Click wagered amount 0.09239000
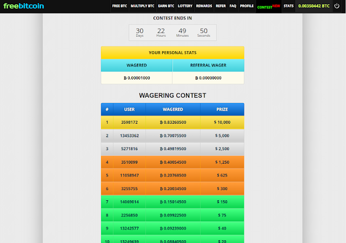Image resolution: width=346 pixels, height=243 pixels. click(173, 228)
